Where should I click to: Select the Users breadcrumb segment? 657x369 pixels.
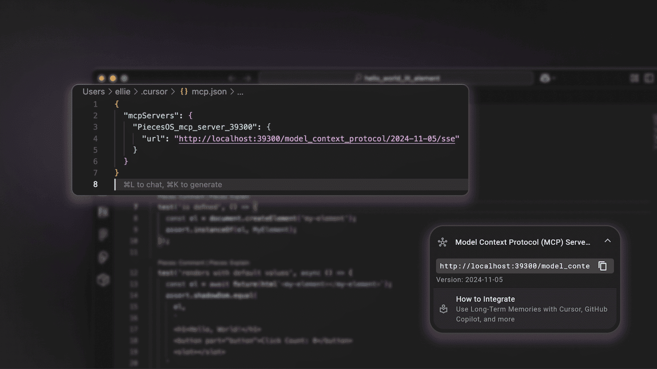click(x=94, y=91)
